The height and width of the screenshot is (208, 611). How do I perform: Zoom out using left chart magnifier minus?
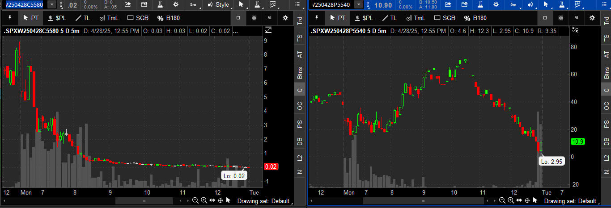pos(195,201)
